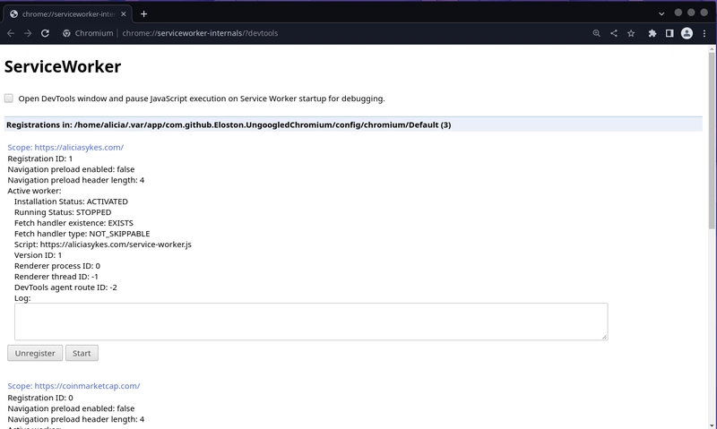Image resolution: width=717 pixels, height=429 pixels.
Task: Click the ServiceWorker page heading
Action: tap(63, 66)
